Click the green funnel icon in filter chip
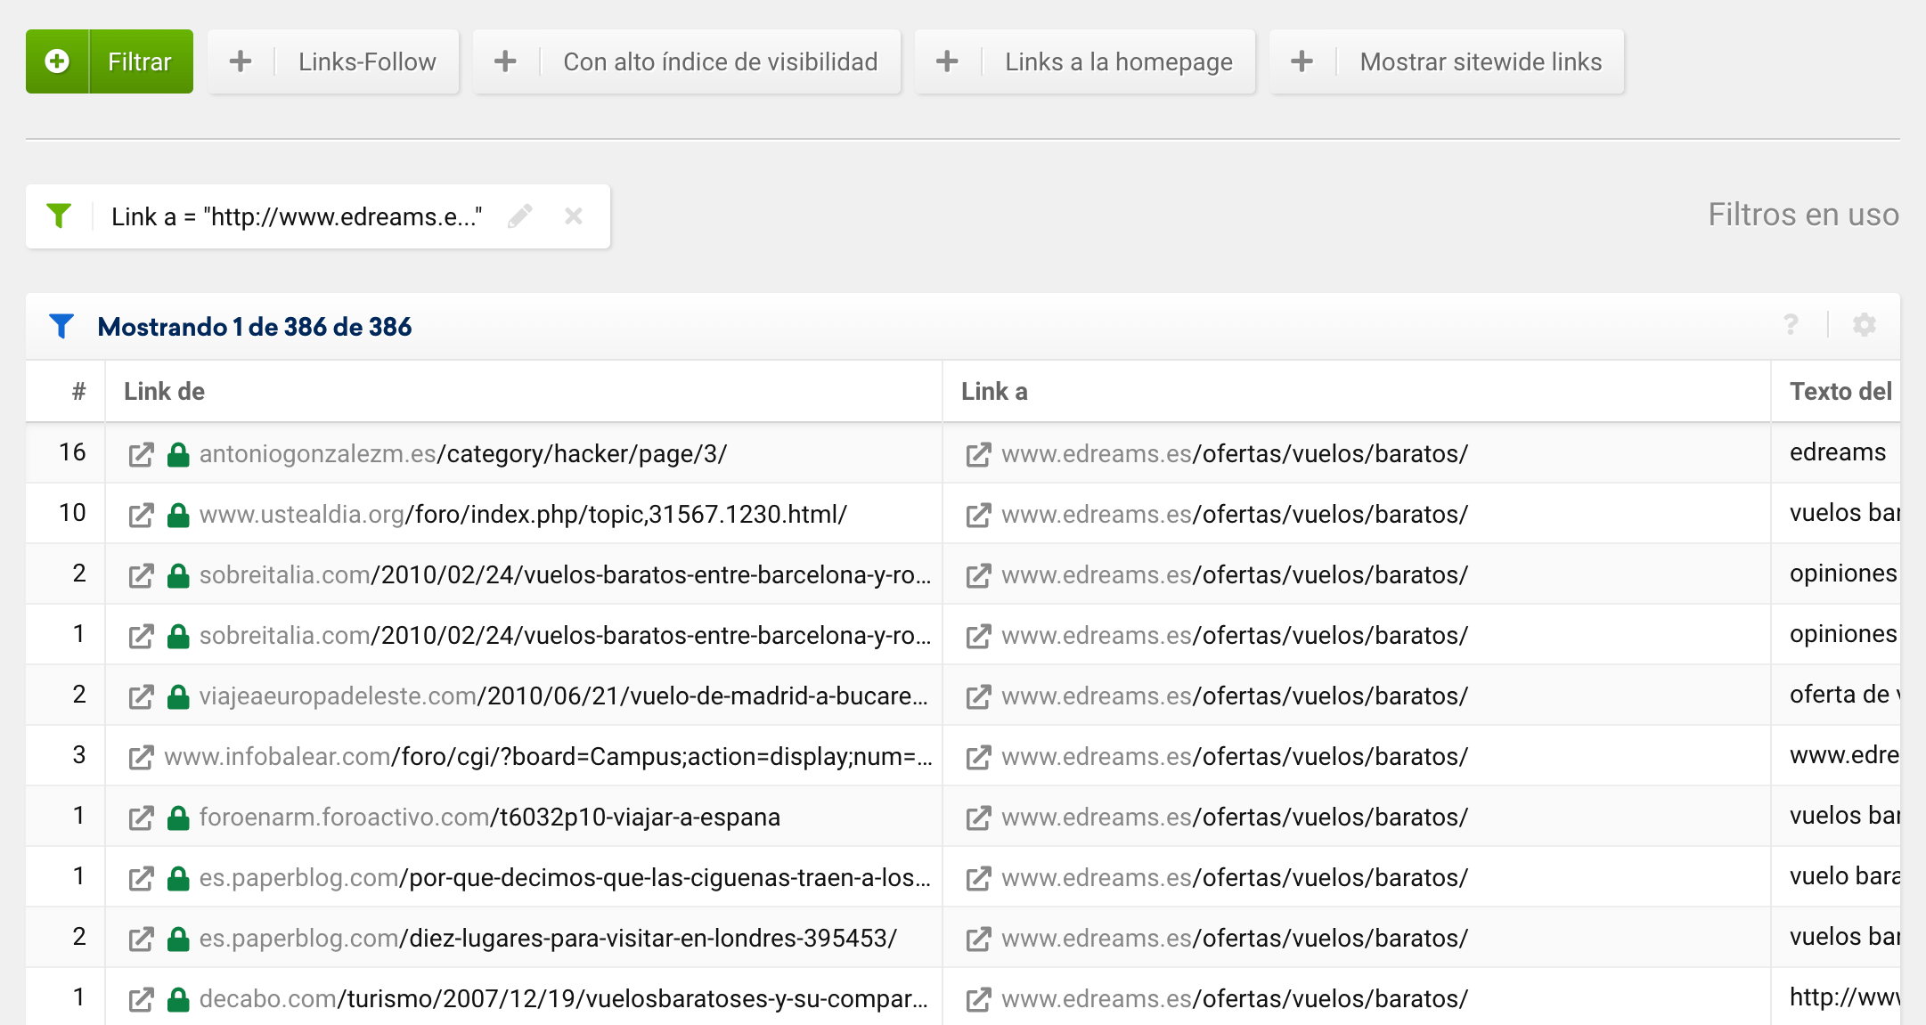Viewport: 1926px width, 1025px height. coord(59,216)
